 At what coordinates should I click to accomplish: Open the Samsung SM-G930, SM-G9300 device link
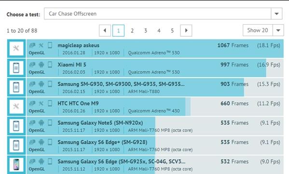121,84
